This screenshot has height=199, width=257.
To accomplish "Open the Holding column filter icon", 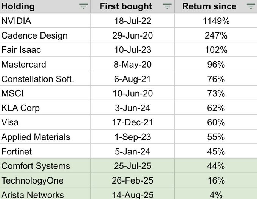I will (x=84, y=6).
